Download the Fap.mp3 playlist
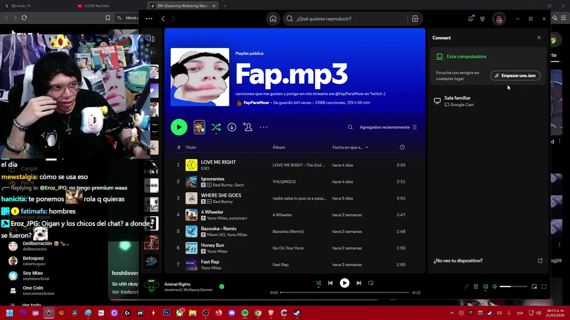 coord(232,127)
